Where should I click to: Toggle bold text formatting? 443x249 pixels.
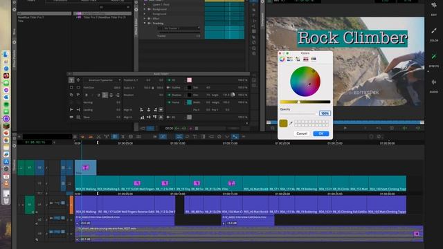click(86, 95)
